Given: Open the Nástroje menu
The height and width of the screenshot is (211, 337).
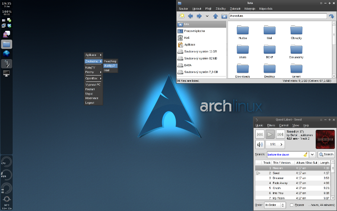Looking at the screenshot, I should click(250, 8).
